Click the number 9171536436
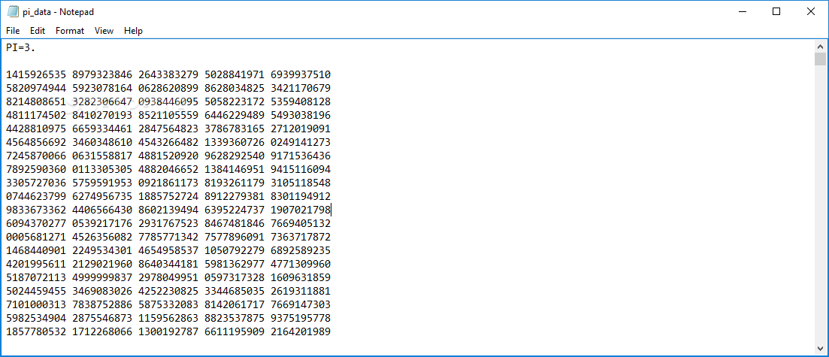Screen dimensions: 829x357 [x=301, y=156]
